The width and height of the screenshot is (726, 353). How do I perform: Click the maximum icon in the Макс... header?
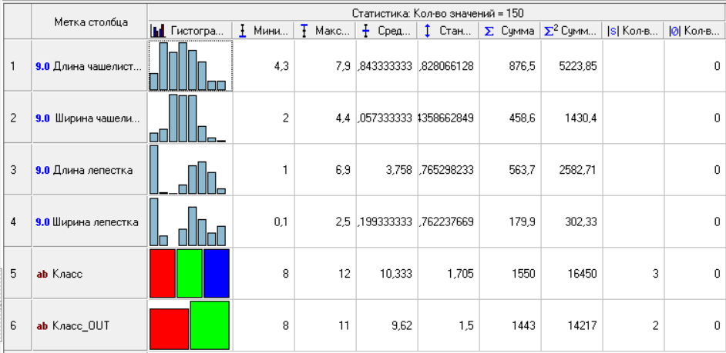(x=304, y=31)
